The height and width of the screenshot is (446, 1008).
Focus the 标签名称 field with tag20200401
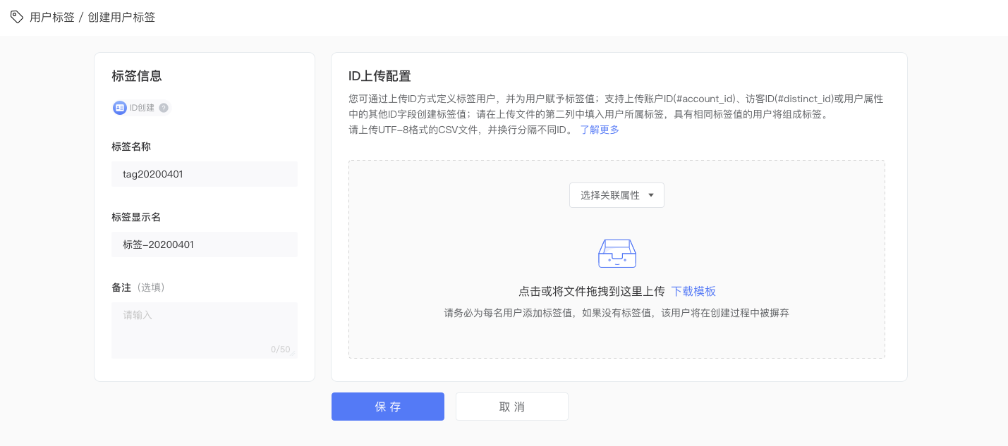(205, 174)
